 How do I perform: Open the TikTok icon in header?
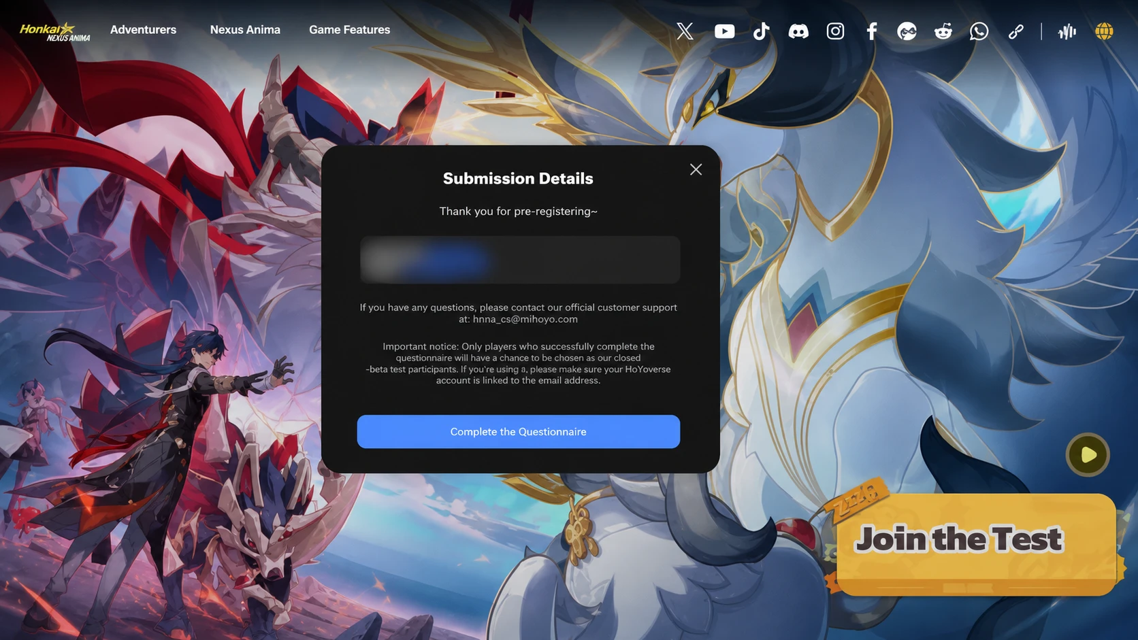coord(761,31)
